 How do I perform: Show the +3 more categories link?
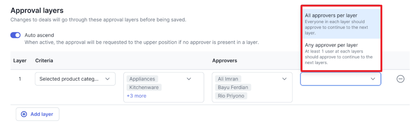tap(136, 96)
